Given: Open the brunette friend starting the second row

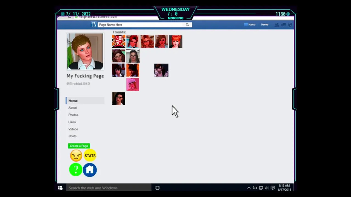Looking at the screenshot, I should [118, 56].
